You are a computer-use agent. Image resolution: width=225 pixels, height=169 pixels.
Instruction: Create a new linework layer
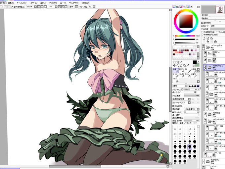pos(208,38)
